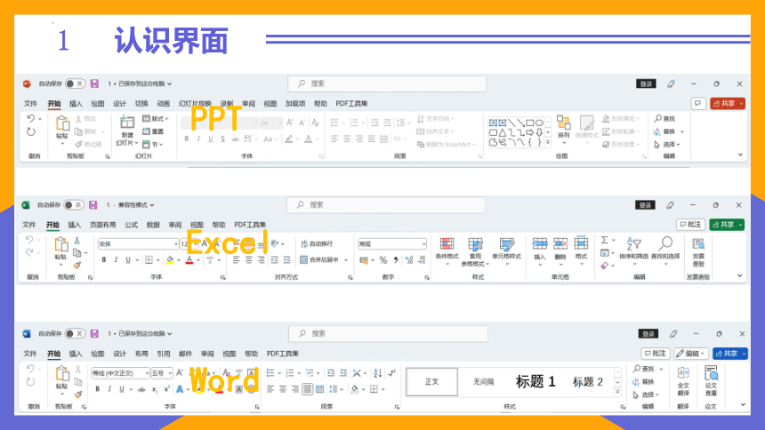The height and width of the screenshot is (430, 765).
Task: Click the Word search box
Action: pyautogui.click(x=388, y=333)
